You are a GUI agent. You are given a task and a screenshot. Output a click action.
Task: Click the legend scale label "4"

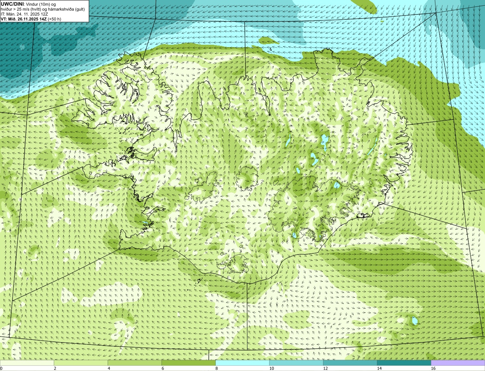pos(109,368)
